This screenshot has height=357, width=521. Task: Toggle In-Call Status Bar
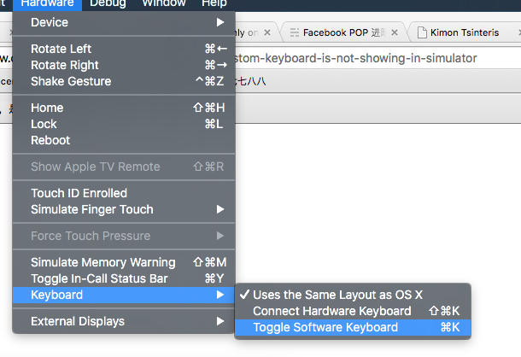[99, 278]
